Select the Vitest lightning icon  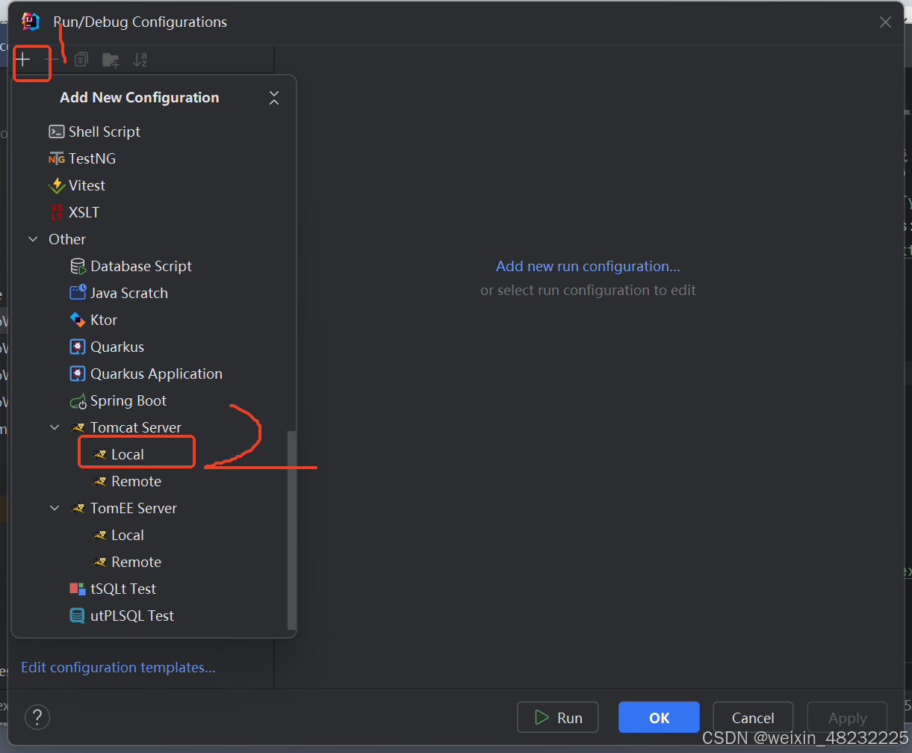[56, 185]
